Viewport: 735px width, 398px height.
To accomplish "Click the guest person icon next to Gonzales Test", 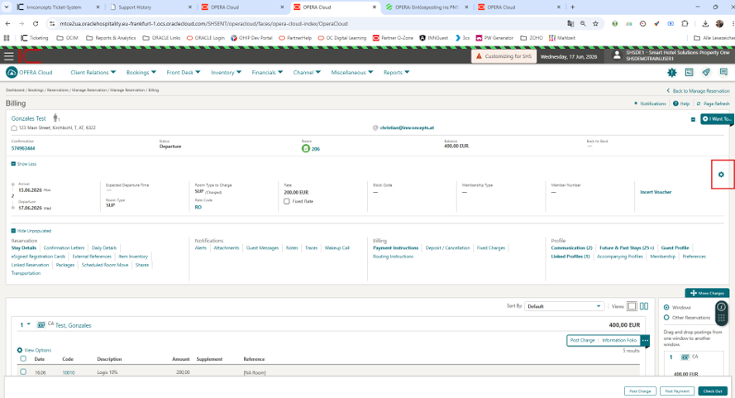I will pyautogui.click(x=55, y=117).
